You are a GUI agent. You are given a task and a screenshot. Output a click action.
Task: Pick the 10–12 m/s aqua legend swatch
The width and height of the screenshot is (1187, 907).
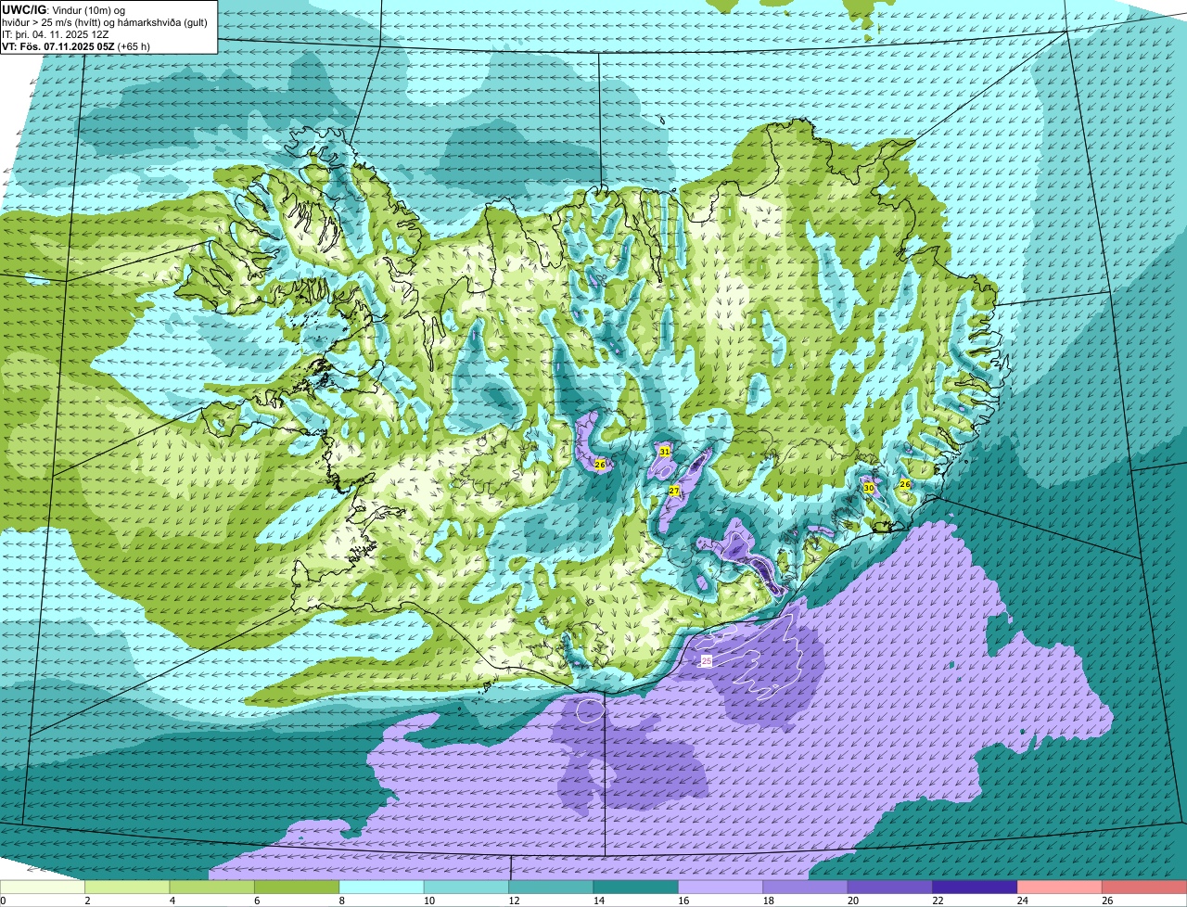click(466, 888)
